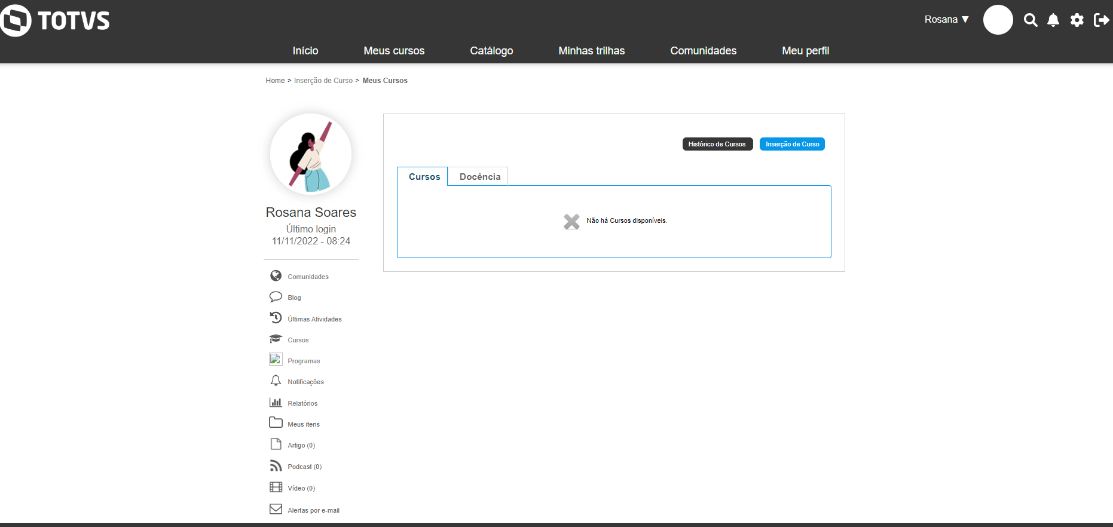This screenshot has width=1113, height=527.
Task: Click the last login date 11/11/2022 - 08:24
Action: point(311,241)
